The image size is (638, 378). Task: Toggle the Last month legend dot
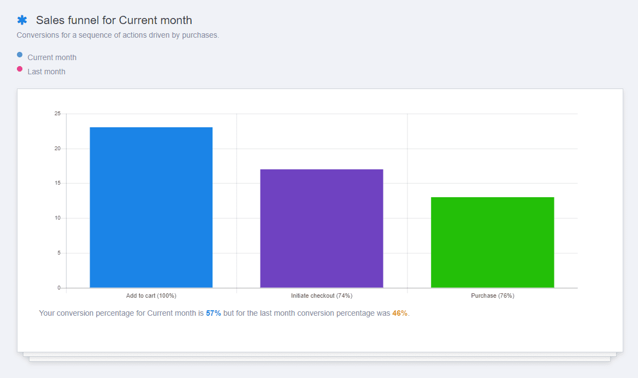coord(20,69)
